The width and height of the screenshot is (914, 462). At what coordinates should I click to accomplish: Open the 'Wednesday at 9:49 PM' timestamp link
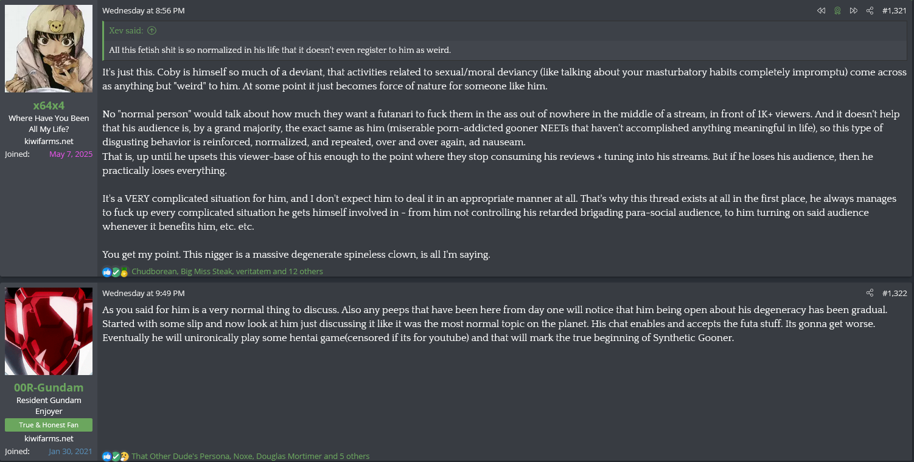(144, 293)
